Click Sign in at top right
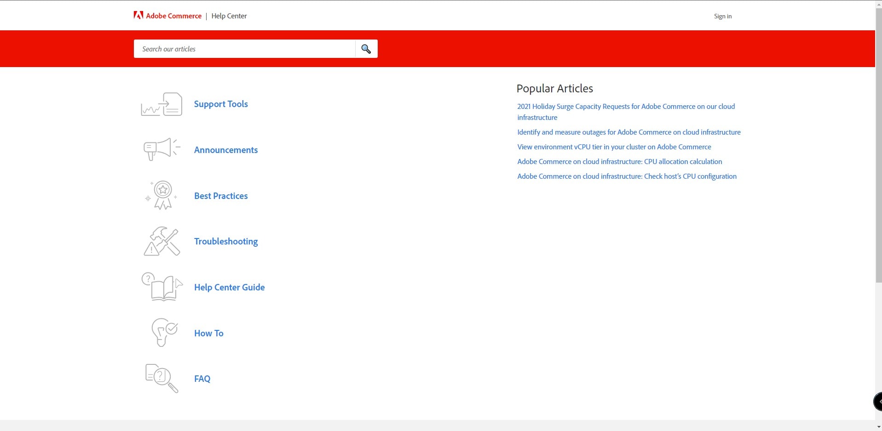This screenshot has height=431, width=882. tap(723, 16)
